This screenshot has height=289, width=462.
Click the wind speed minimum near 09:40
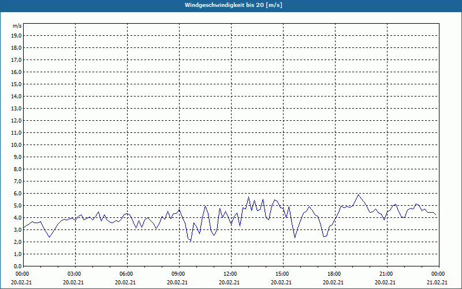191,240
